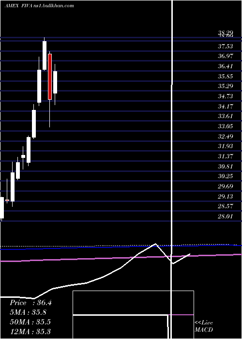Select the 30.25 price axis label
Viewport: 242px width, 339px height.
coord(226,176)
